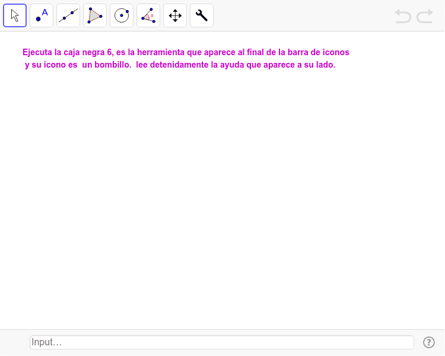Select the Point tool

[42, 15]
